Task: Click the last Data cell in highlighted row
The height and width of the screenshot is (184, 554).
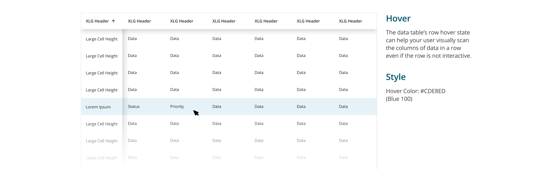Action: (x=343, y=107)
